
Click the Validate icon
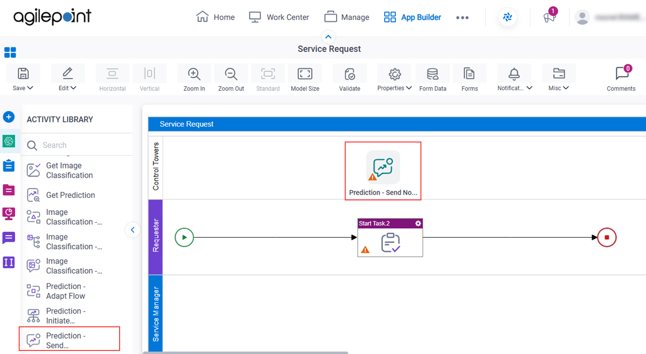350,74
